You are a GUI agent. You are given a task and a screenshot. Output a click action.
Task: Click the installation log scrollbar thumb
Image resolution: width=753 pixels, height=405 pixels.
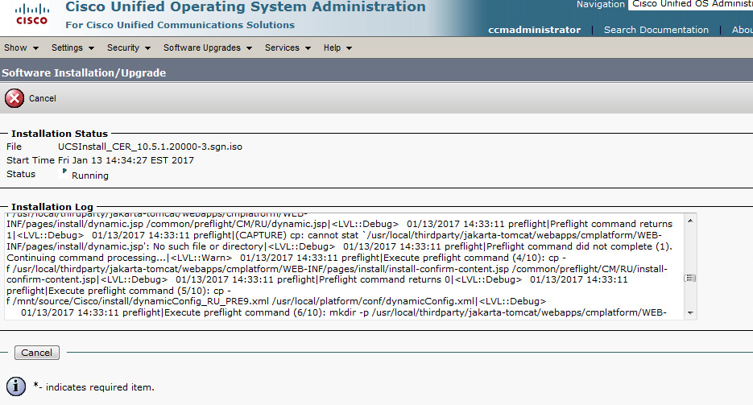[x=690, y=278]
